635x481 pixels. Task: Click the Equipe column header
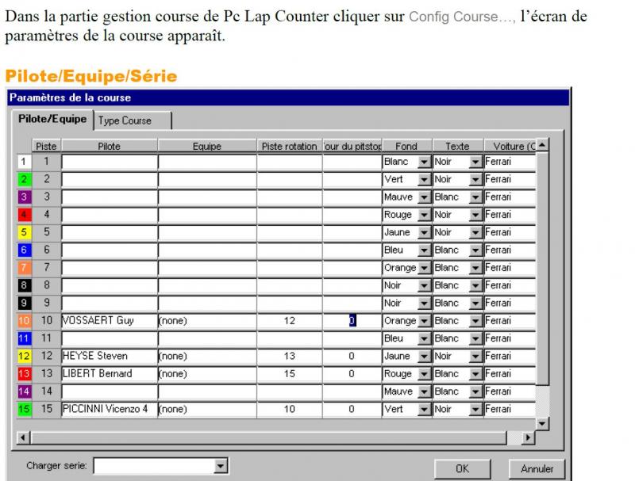click(206, 146)
